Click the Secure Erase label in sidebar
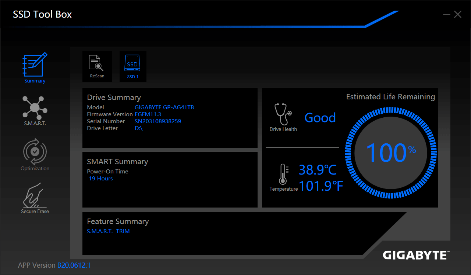This screenshot has width=471, height=275. 35,212
